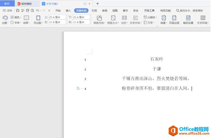Viewport: 211px width, 138px height.
Task: Open 文字环绕 text wrapping menu
Action: [x=203, y=20]
